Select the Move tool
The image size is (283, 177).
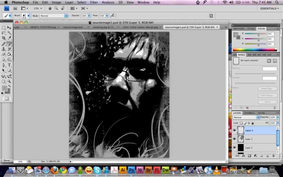[x=9, y=28]
